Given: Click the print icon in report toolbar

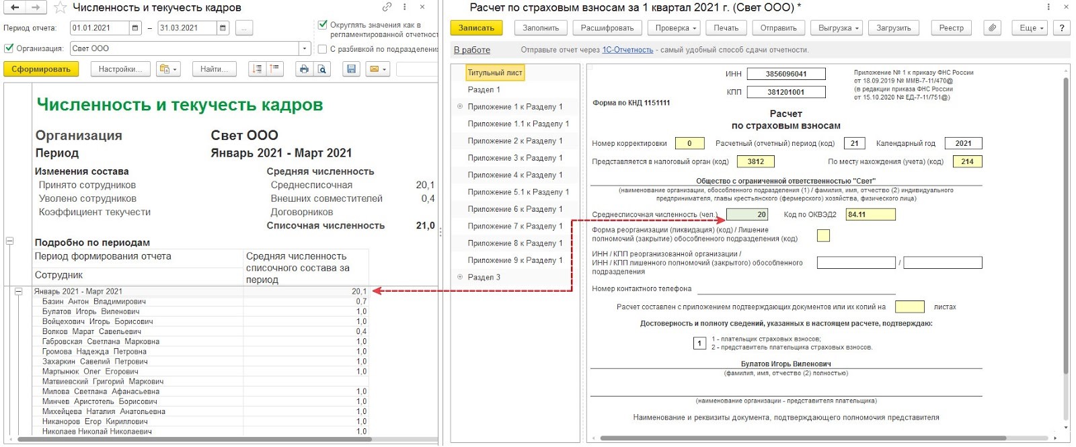Looking at the screenshot, I should (x=304, y=69).
